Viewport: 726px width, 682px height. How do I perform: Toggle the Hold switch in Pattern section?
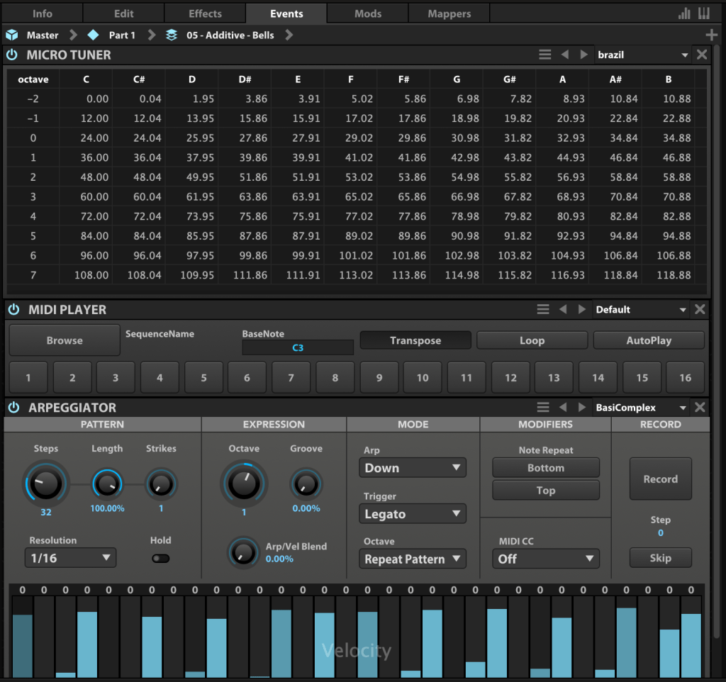tap(161, 559)
